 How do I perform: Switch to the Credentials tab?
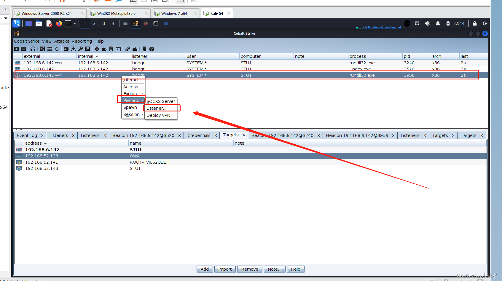tap(199, 135)
